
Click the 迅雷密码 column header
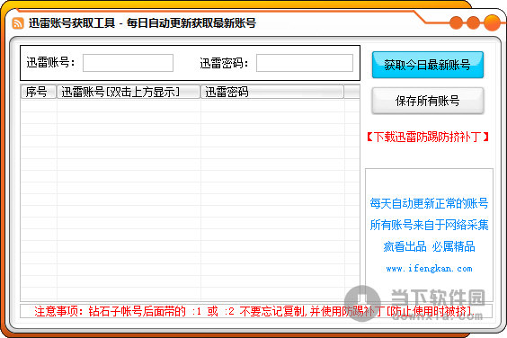pos(272,92)
